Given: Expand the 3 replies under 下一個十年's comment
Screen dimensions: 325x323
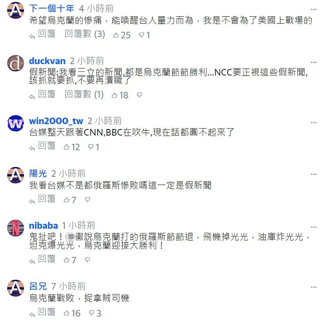Looking at the screenshot, I should [85, 34].
